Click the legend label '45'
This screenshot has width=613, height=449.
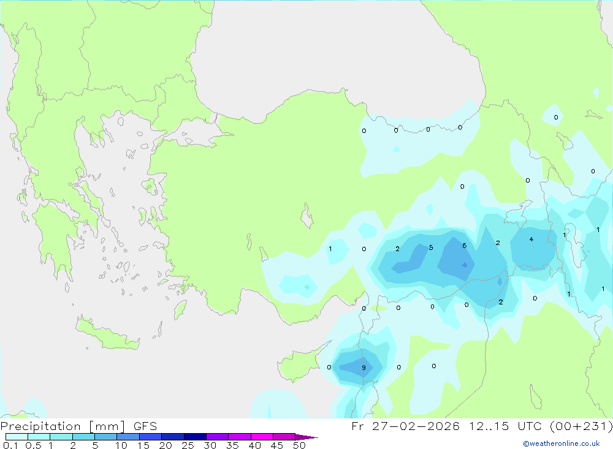point(277,445)
